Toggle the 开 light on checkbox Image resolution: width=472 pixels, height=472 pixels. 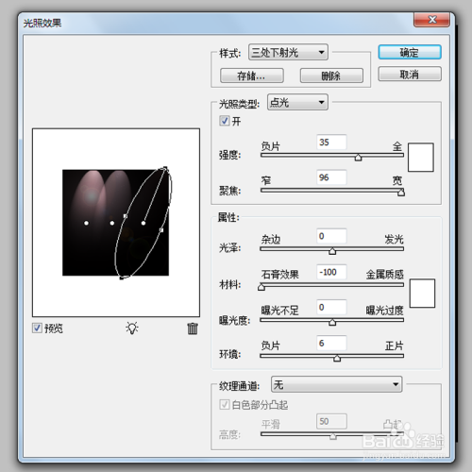tap(224, 121)
